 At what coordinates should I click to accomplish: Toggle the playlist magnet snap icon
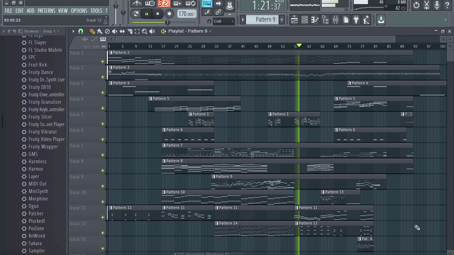[81, 31]
